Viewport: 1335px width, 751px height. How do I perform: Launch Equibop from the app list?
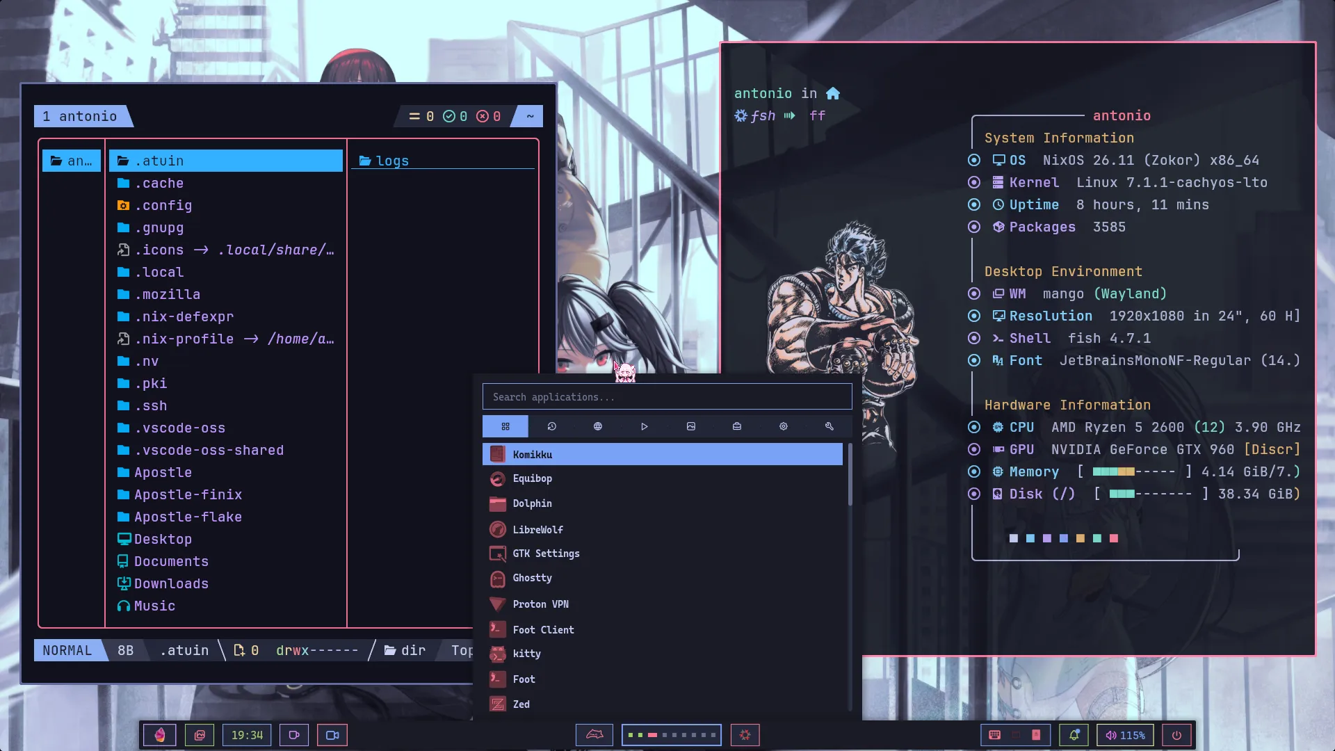(x=662, y=478)
